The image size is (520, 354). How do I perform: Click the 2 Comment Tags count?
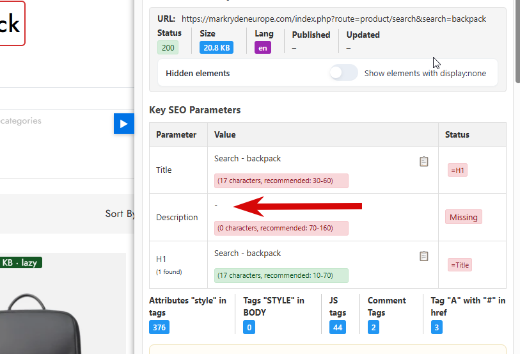[x=374, y=327]
